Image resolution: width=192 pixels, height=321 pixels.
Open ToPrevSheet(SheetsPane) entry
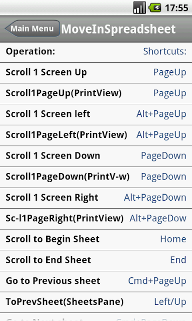tap(96, 302)
